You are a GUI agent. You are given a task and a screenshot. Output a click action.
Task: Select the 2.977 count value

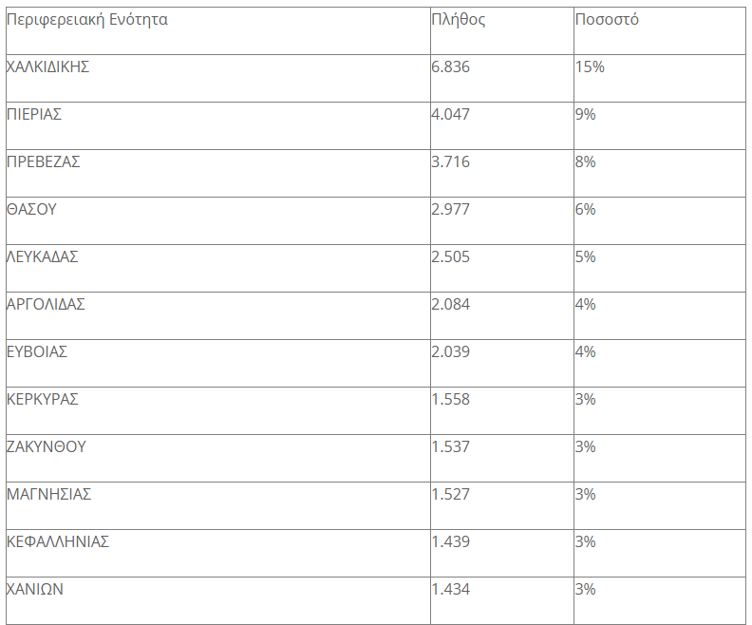pos(451,210)
